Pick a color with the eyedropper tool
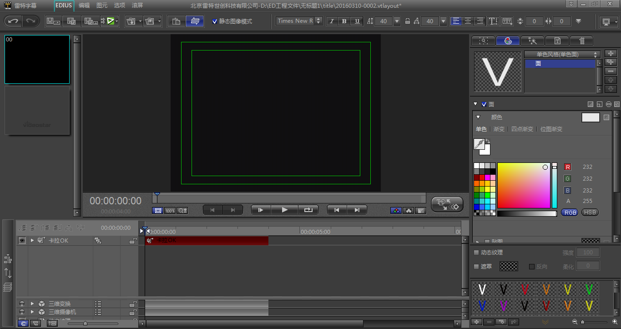Viewport: 621px width, 329px height. (479, 144)
